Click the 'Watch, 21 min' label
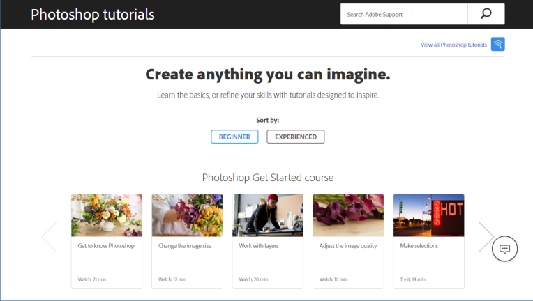Screen dimensions: 533x301 click(x=92, y=279)
